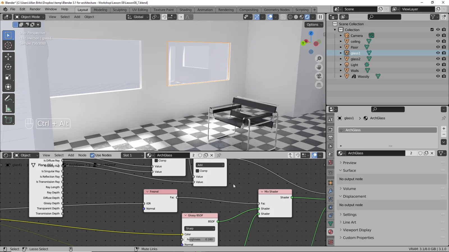Expand the Walls object in the outliner
This screenshot has width=449, height=252.
[x=340, y=70]
